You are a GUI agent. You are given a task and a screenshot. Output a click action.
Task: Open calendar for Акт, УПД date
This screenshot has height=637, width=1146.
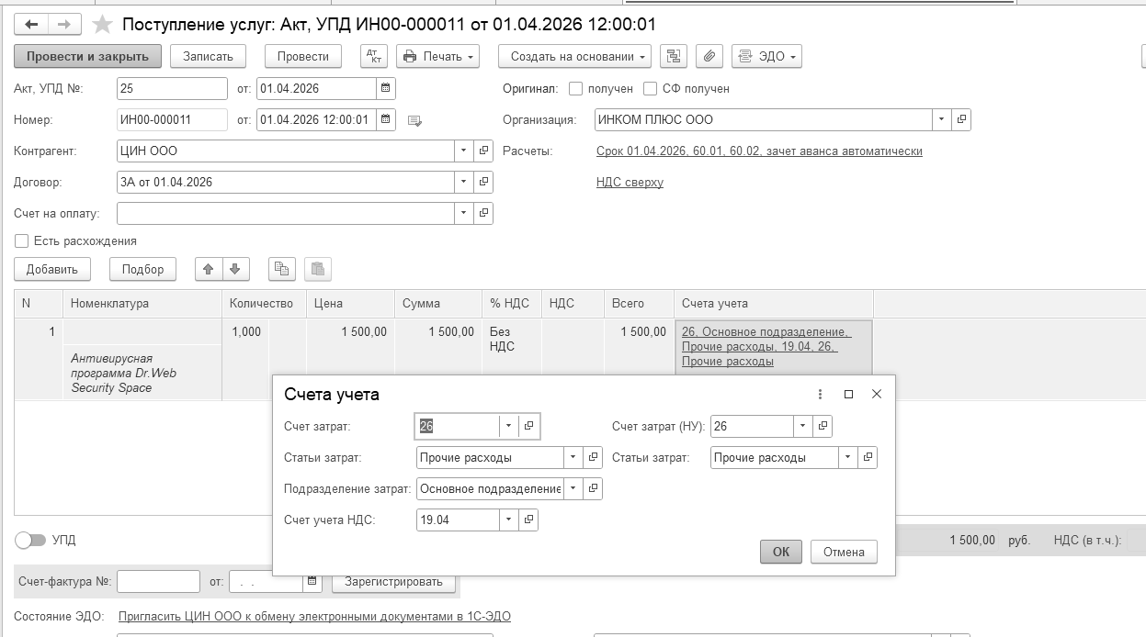click(386, 89)
